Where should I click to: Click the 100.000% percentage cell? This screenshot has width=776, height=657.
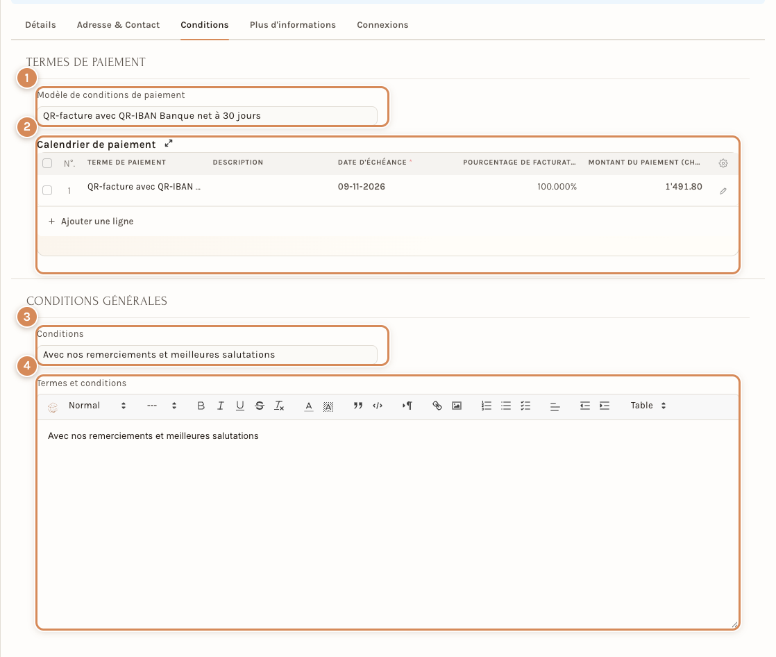557,187
